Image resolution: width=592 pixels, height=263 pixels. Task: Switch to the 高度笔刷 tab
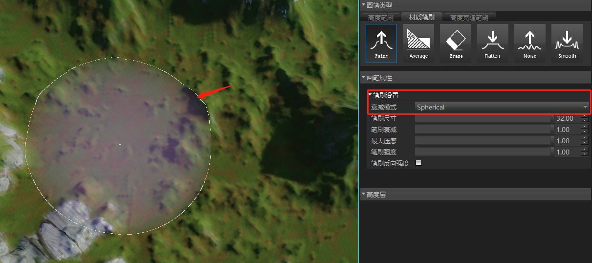pos(380,17)
